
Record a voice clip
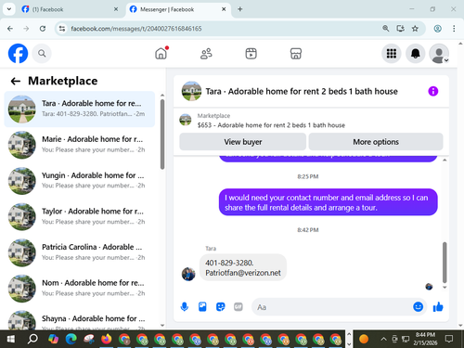click(185, 307)
